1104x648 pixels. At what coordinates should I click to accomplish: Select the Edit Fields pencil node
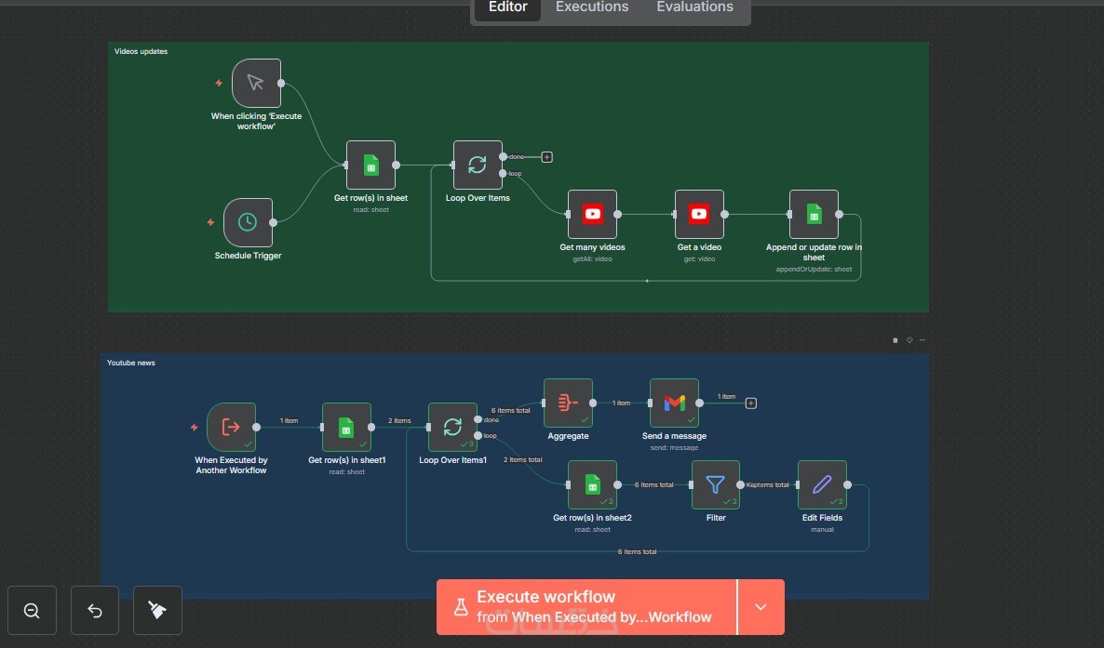click(x=822, y=484)
